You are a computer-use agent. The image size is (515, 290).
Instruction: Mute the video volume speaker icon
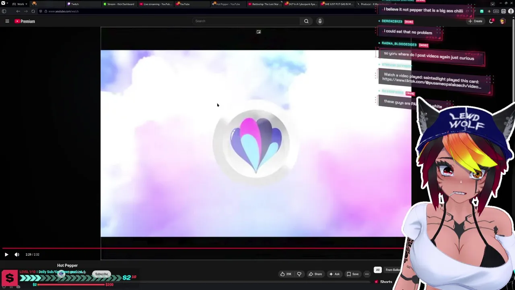[17, 255]
